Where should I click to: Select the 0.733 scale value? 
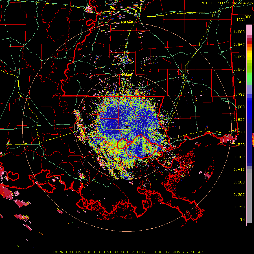[239, 95]
